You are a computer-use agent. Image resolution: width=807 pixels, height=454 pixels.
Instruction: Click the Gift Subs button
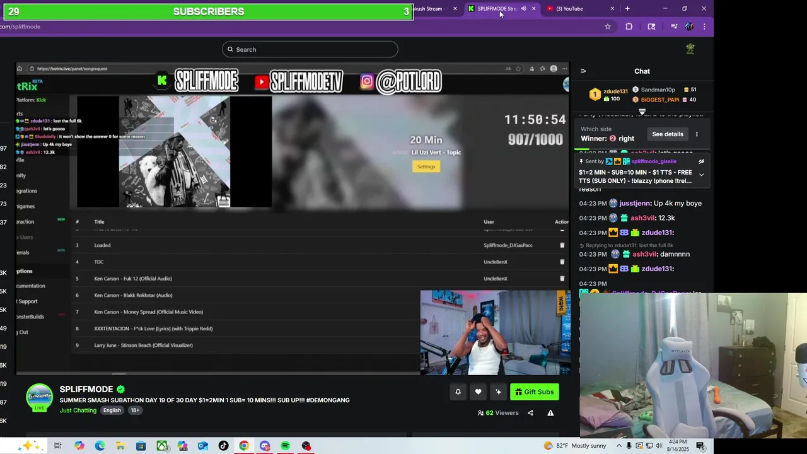click(535, 392)
